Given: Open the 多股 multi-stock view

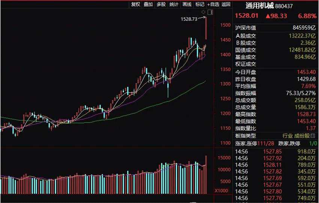Looking at the screenshot, I should point(161,5).
